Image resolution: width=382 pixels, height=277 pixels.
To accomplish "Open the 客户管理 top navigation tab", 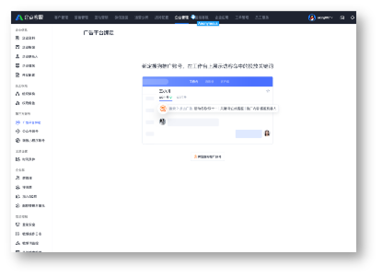I will 61,17.
